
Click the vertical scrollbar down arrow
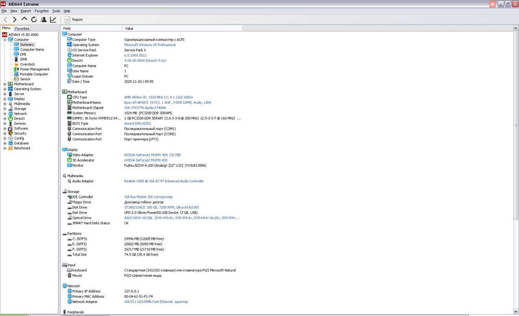(516, 311)
